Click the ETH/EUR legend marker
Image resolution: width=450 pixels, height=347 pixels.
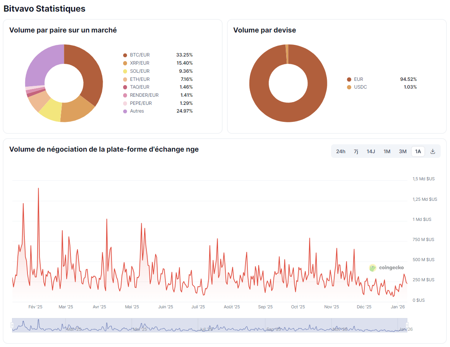pos(125,79)
